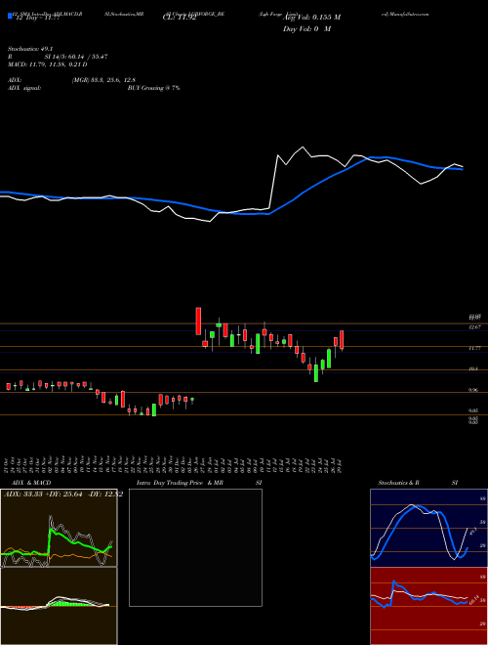
Task: Click the 'Intra Day Trading Price & MR' title
Action: coord(180,483)
